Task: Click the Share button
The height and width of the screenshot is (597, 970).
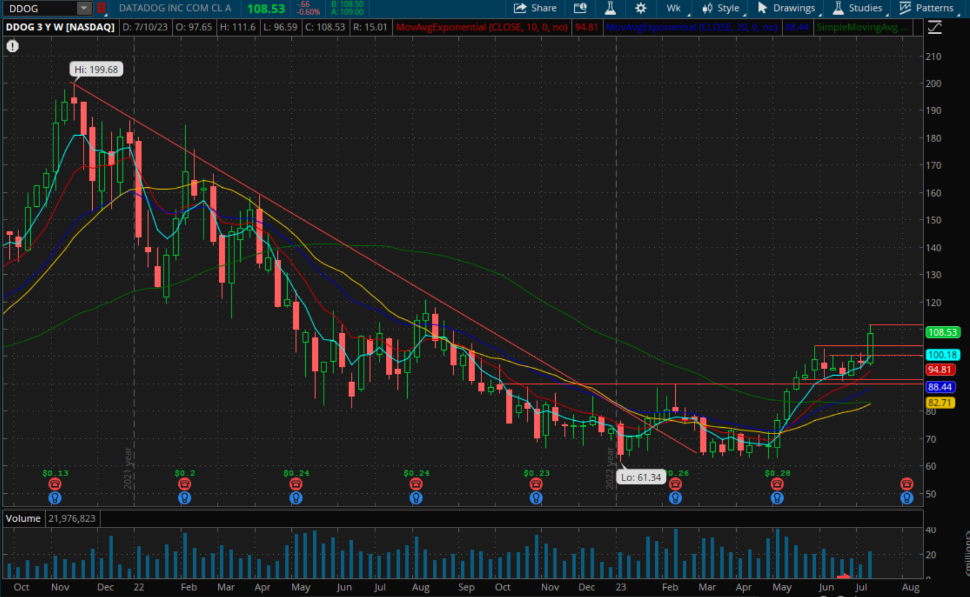Action: (535, 8)
